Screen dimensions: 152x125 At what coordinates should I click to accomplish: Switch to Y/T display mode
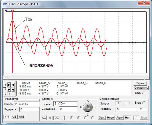click(x=7, y=117)
